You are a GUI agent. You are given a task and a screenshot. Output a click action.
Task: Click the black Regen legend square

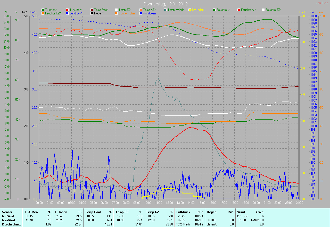[92, 13]
